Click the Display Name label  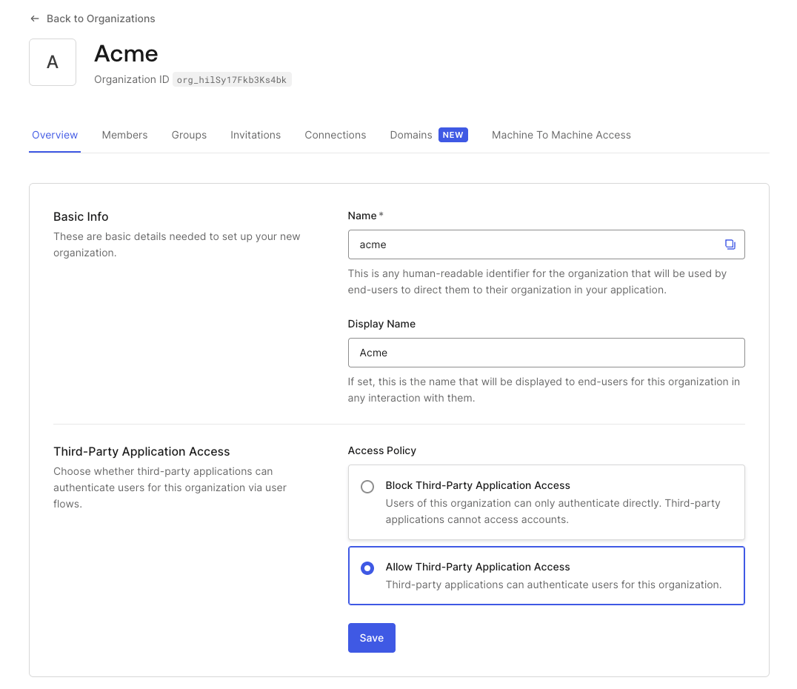381,324
